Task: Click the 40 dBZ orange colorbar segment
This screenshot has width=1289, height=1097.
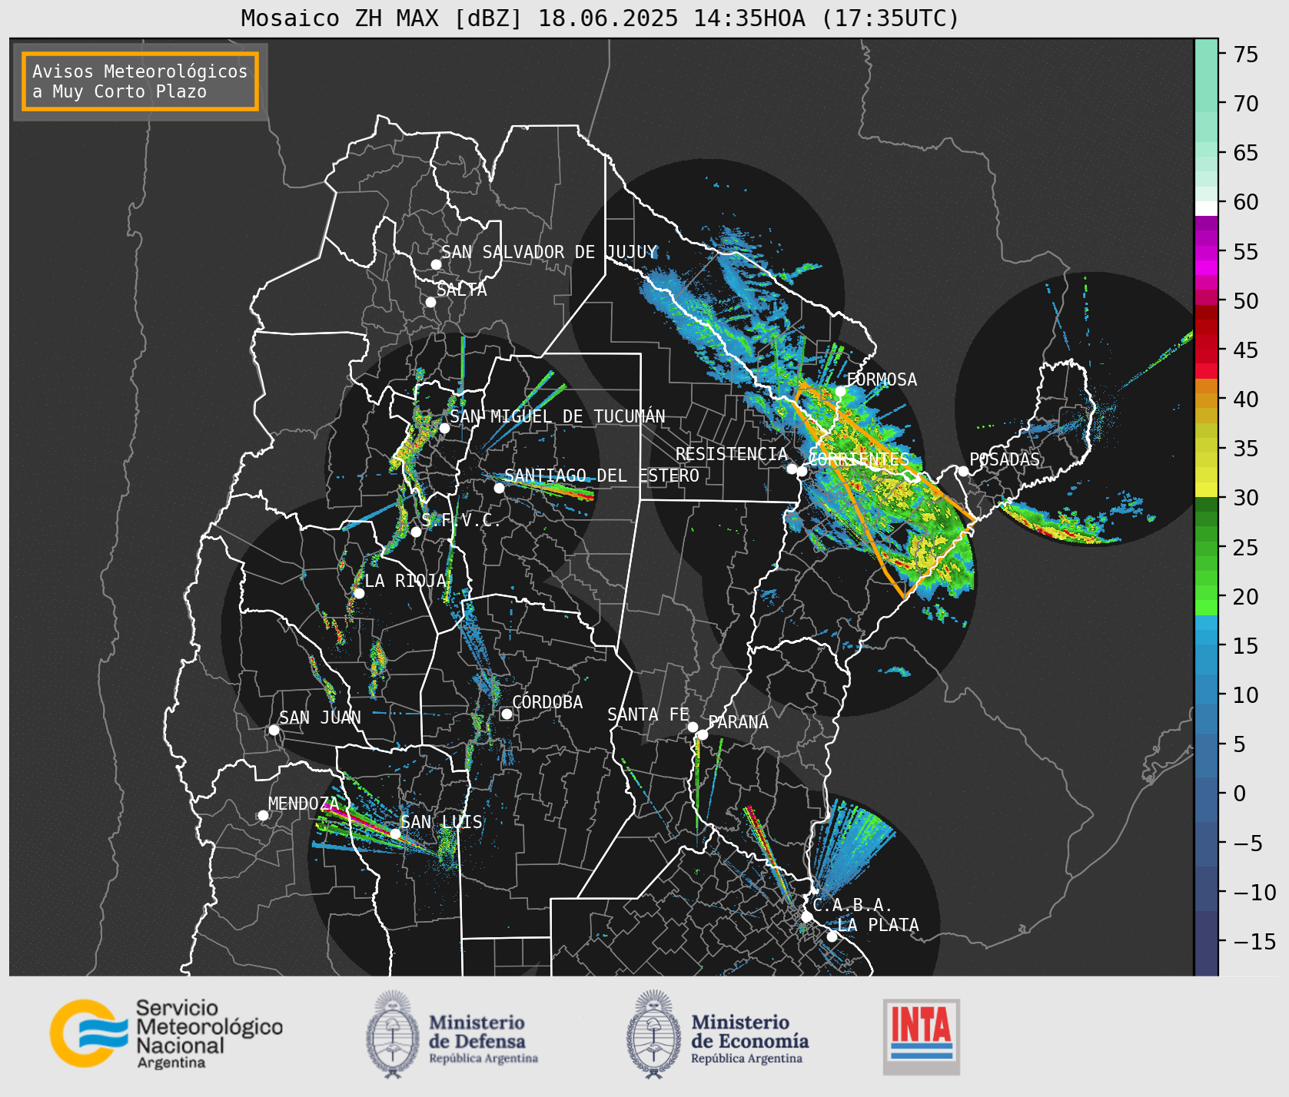Action: click(x=1206, y=399)
